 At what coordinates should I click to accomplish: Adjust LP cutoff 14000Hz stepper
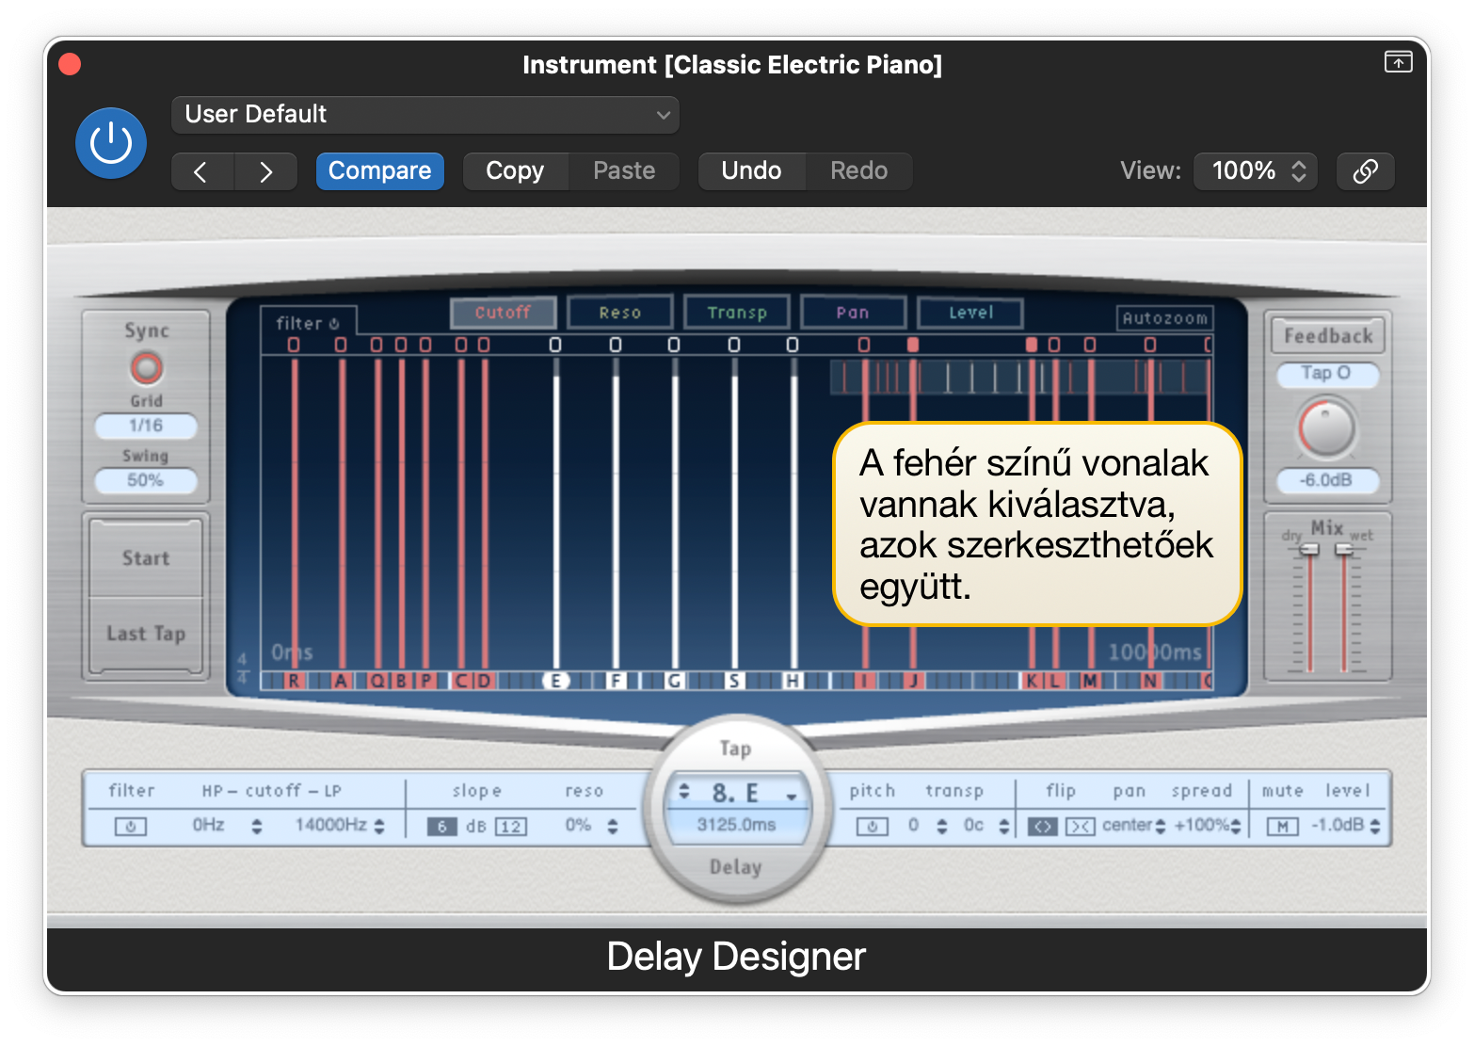pyautogui.click(x=379, y=827)
